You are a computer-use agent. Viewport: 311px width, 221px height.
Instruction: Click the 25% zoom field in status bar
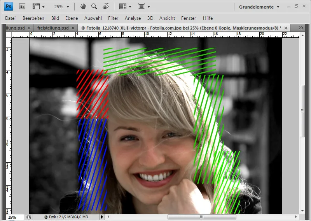click(15, 217)
